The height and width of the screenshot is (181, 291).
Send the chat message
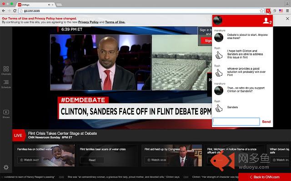tap(266, 122)
